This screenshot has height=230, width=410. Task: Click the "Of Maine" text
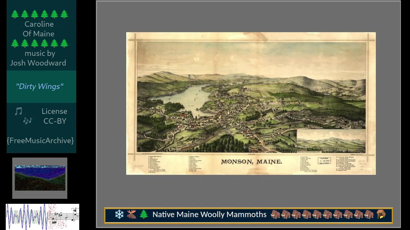pyautogui.click(x=38, y=34)
